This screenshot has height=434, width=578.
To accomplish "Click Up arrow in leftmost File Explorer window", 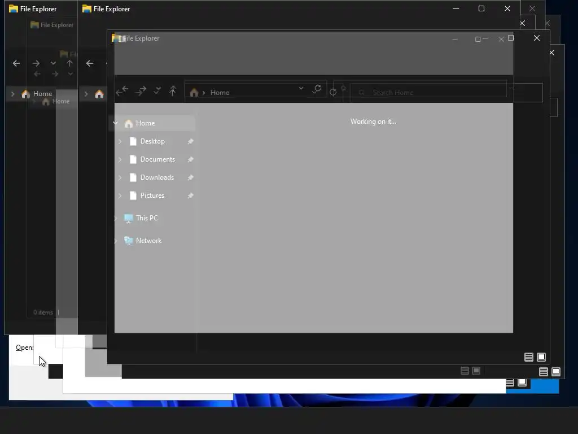I will point(69,63).
